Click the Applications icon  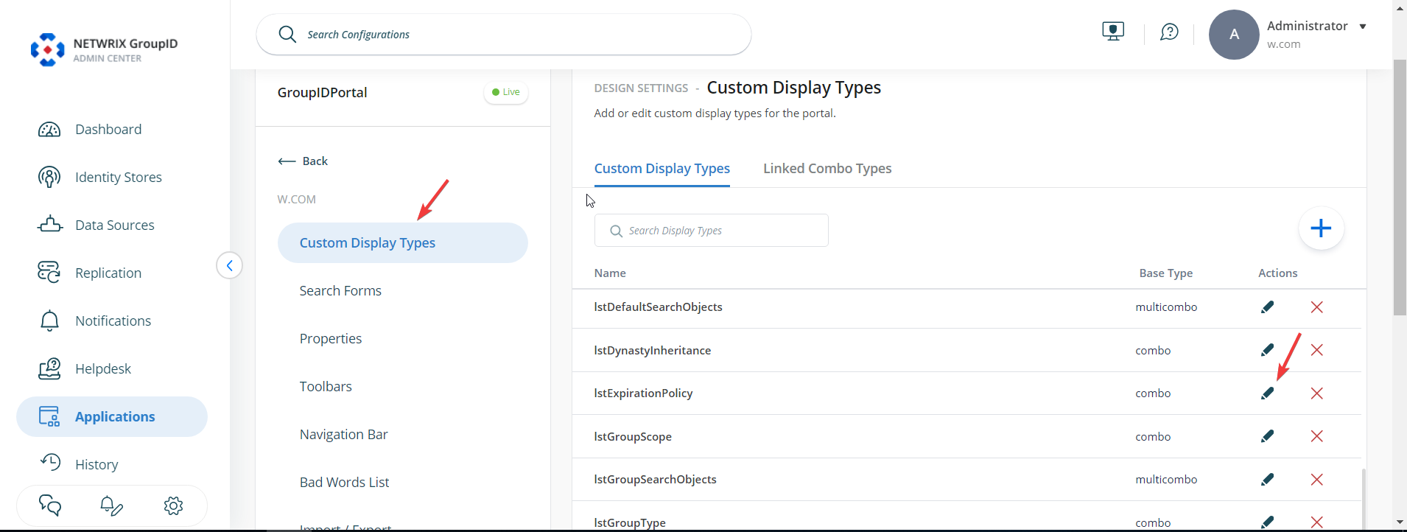tap(49, 416)
